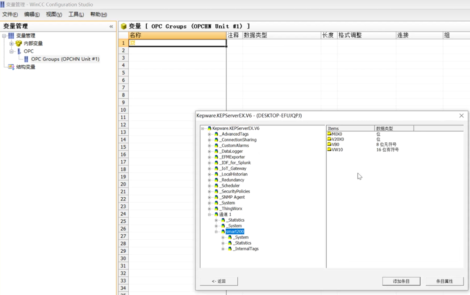
Task: Click the 名称 cell in row 1
Action: (178, 43)
